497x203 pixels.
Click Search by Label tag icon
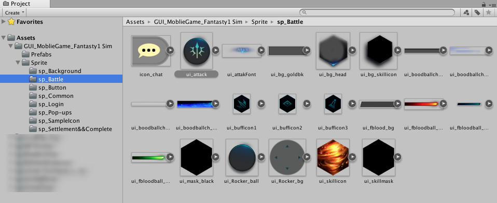477,12
